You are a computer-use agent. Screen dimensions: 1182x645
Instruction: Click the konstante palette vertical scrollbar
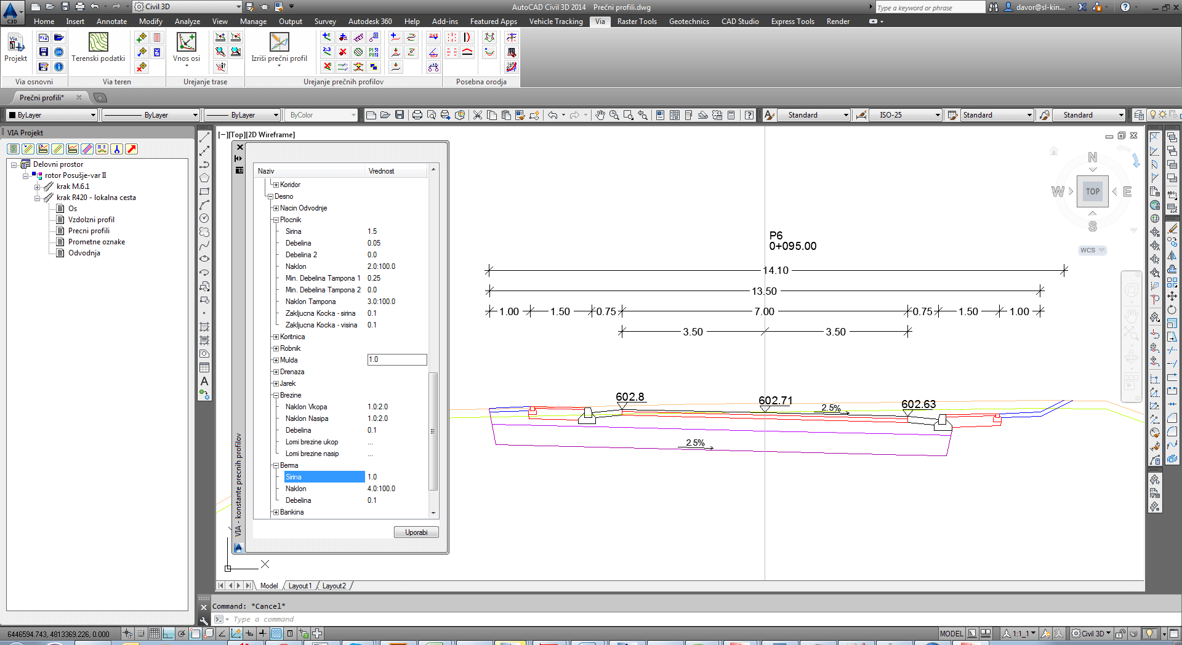(x=433, y=431)
